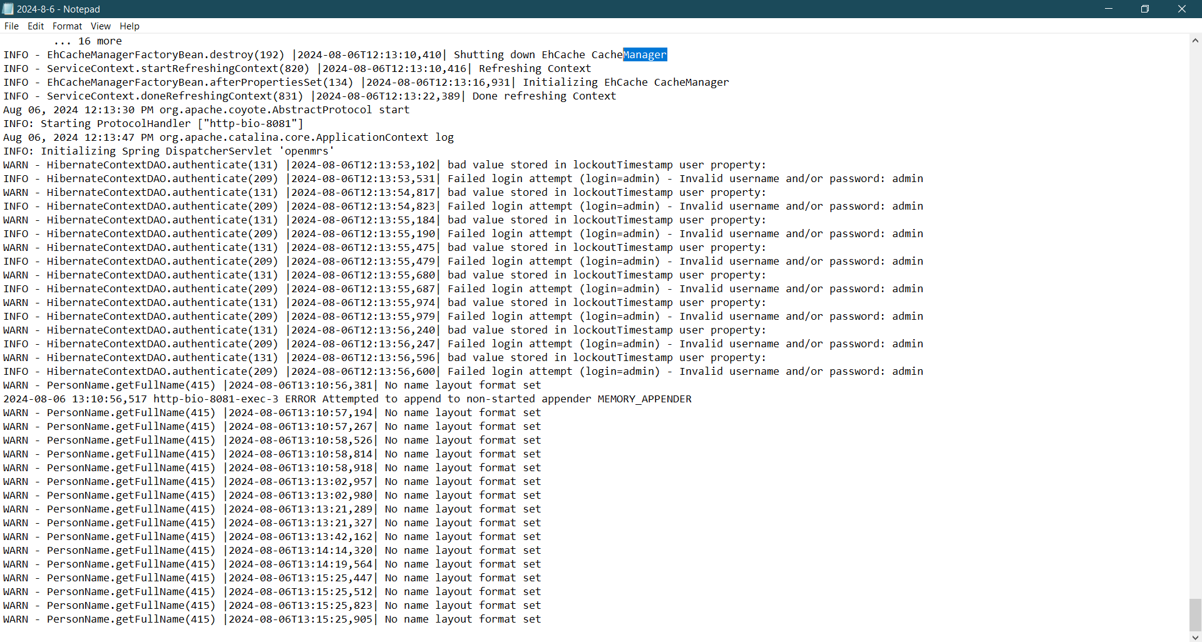1202x642 pixels.
Task: Click timestamp 2024-08-06T13:15:25,447
Action: pyautogui.click(x=300, y=578)
